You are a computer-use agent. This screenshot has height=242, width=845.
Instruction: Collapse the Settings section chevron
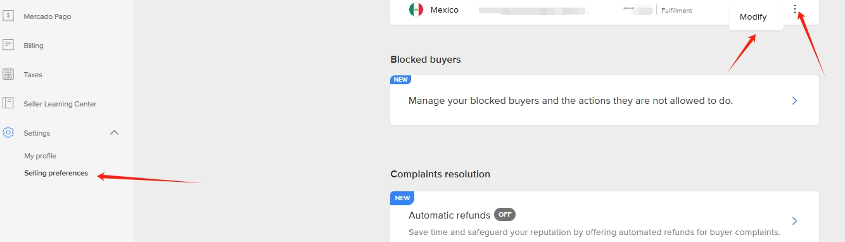pos(114,132)
